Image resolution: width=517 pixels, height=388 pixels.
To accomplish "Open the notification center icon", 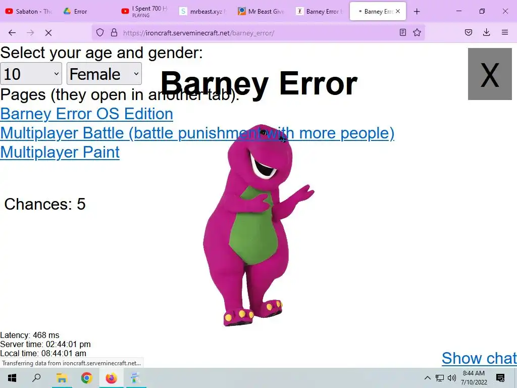I will 500,378.
